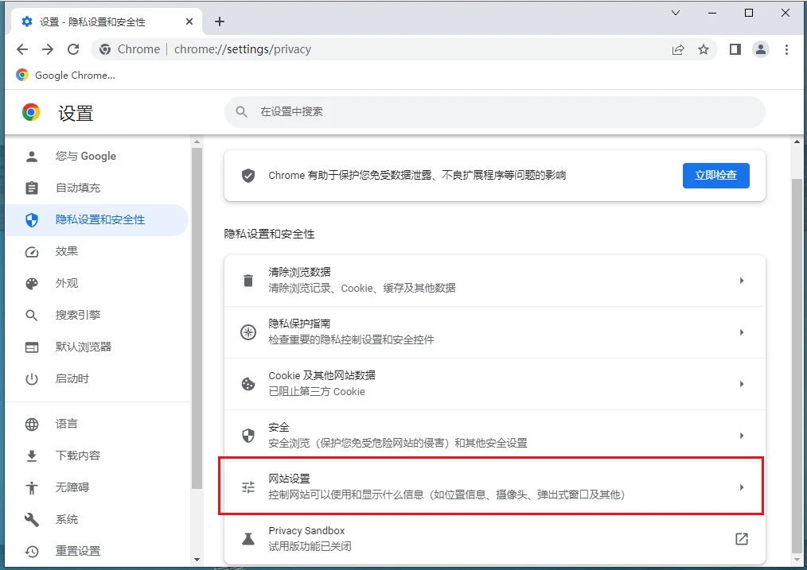Viewport: 807px width, 570px height.
Task: Click the 立即检查 button
Action: 716,175
